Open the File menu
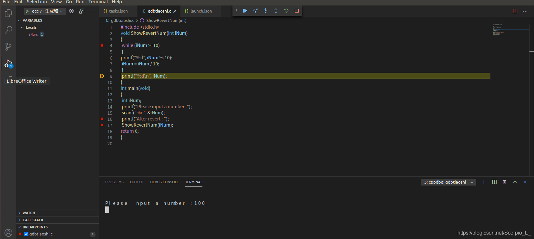534x239 pixels. tap(6, 2)
